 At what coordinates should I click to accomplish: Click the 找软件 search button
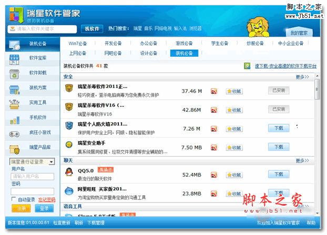tap(92, 29)
